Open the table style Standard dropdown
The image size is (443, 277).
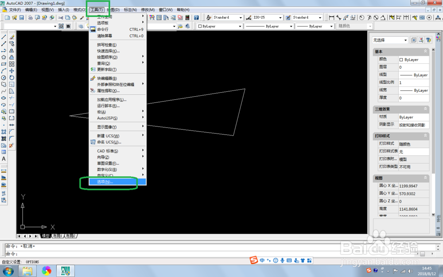(307, 18)
